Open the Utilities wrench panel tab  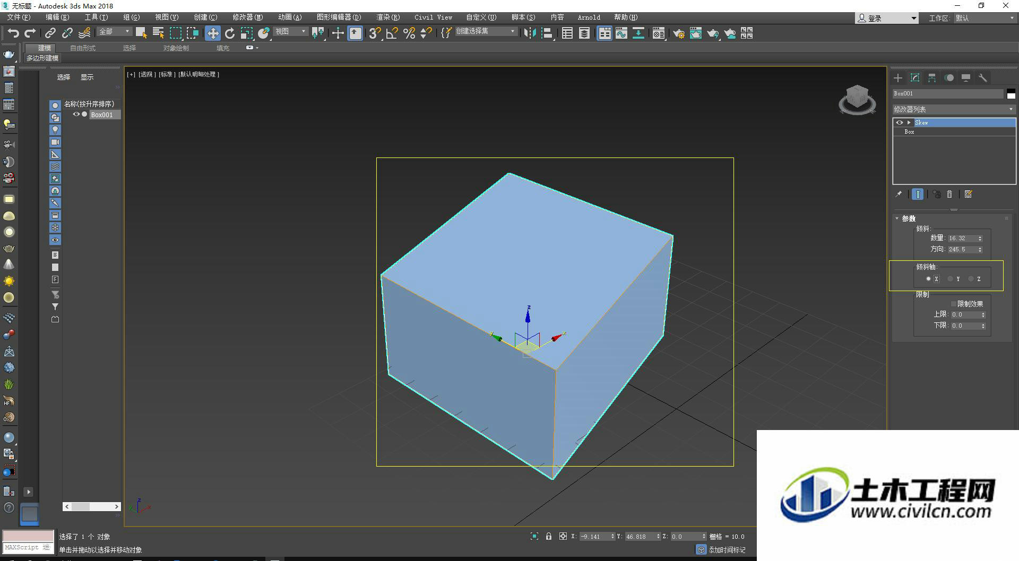[x=983, y=78]
